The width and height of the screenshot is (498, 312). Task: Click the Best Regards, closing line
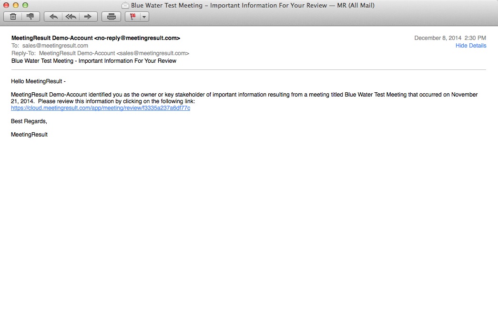(29, 121)
